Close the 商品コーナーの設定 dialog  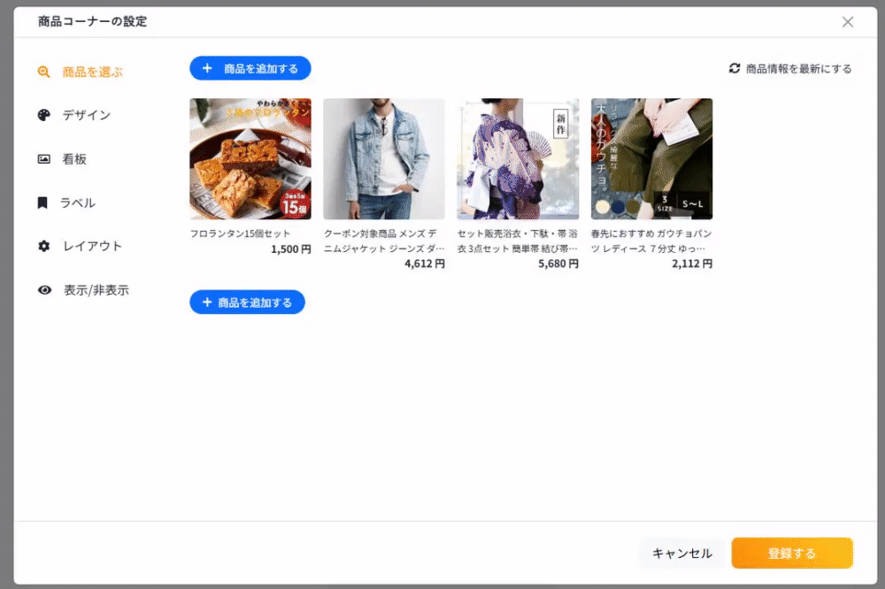(x=847, y=22)
